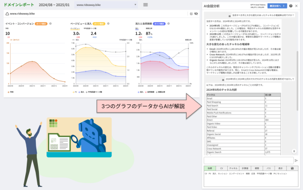The height and width of the screenshot is (190, 303).
Task: Click the ドメインレポート title
Action: click(x=19, y=5)
